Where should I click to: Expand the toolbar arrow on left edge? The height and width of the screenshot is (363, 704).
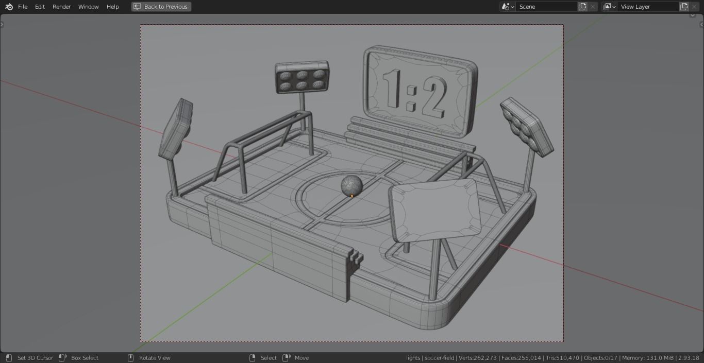pos(2,24)
